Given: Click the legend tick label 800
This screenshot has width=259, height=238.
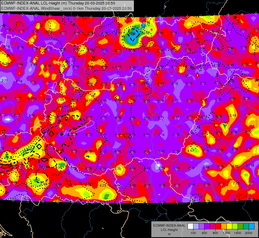Looking at the screenshot, I should pos(215,233).
